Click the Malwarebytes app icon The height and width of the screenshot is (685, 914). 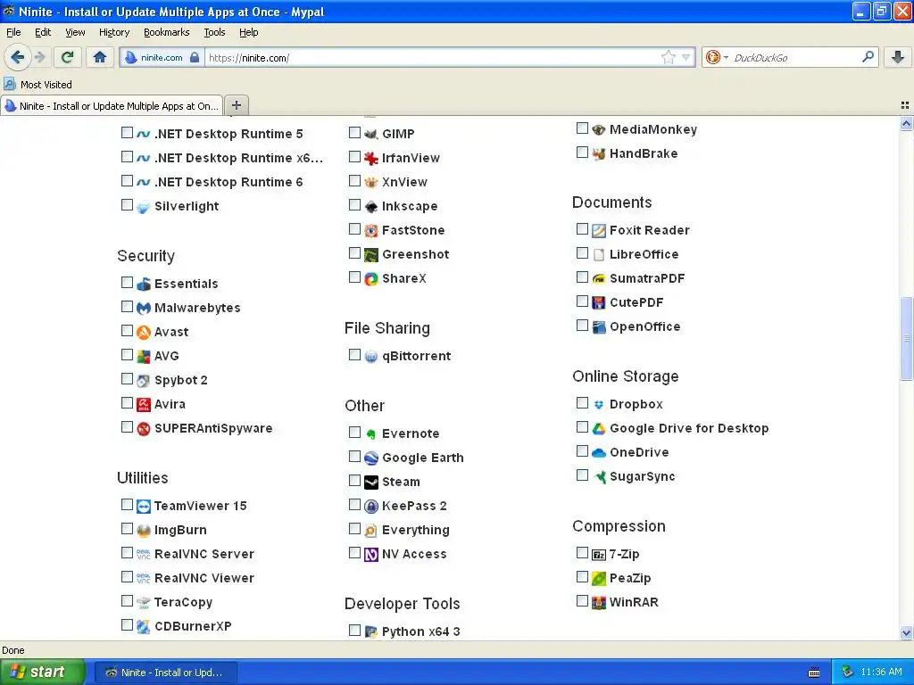click(x=144, y=308)
